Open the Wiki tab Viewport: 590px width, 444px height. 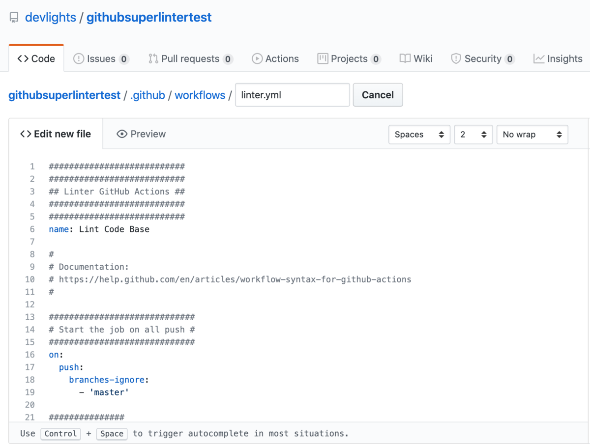point(416,59)
